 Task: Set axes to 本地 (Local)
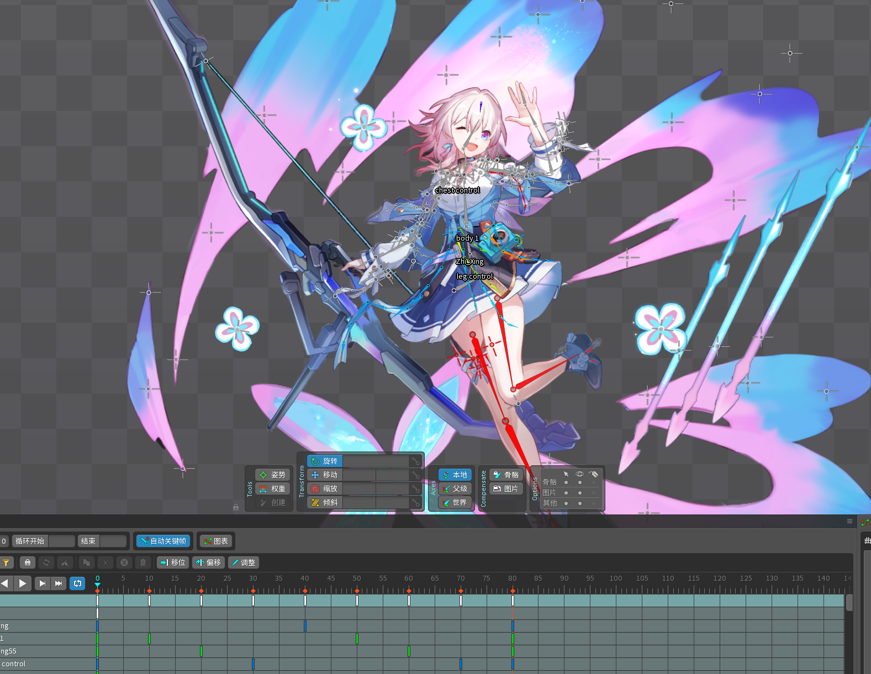pos(455,475)
